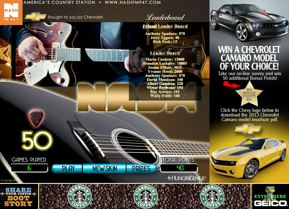The image size is (289, 209).
Task: Select entry 'Brandon Lockaby: 10005'
Action: click(x=165, y=63)
